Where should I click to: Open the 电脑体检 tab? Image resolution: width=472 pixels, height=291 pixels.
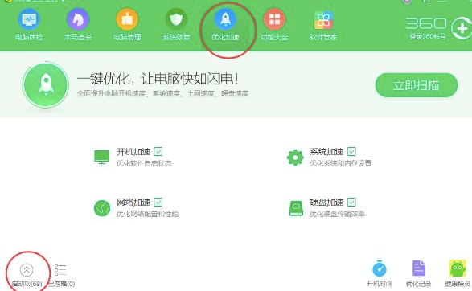(x=29, y=25)
